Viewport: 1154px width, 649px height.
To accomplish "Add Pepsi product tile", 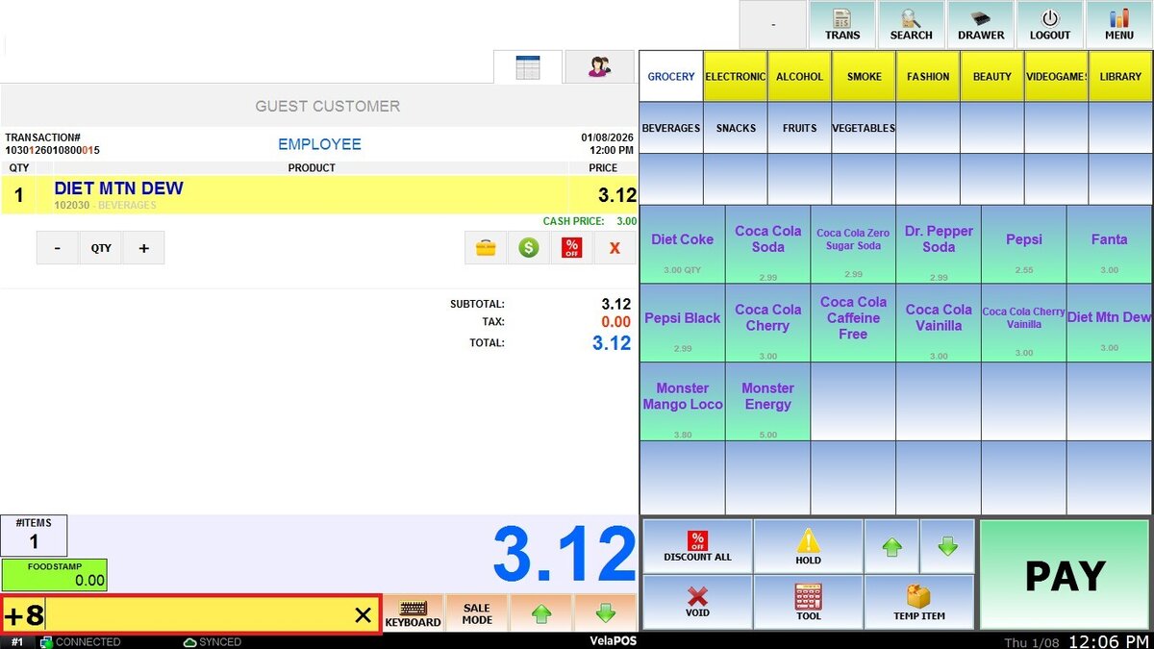I will pos(1023,243).
